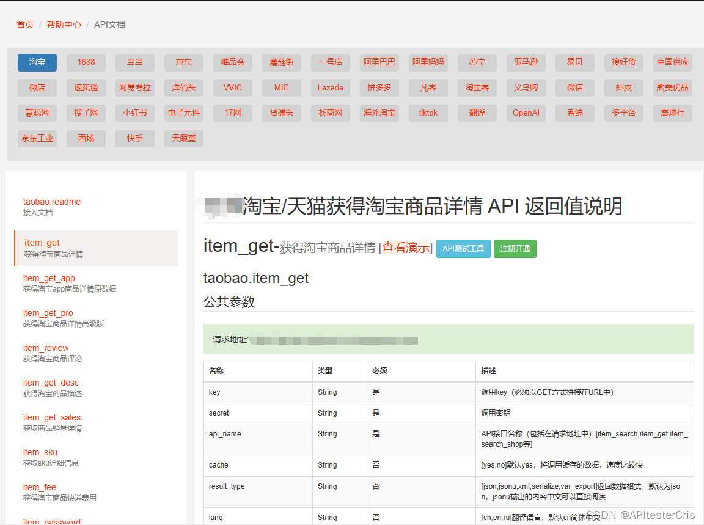
Task: Open item_get_pro sidebar entry
Action: (48, 314)
